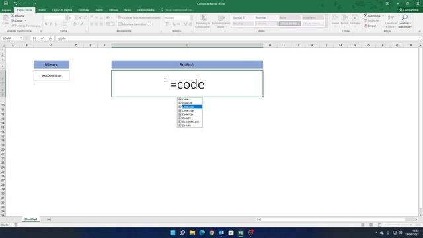This screenshot has height=238, width=423.
Task: Click Excluir cells icon
Action: (x=344, y=20)
